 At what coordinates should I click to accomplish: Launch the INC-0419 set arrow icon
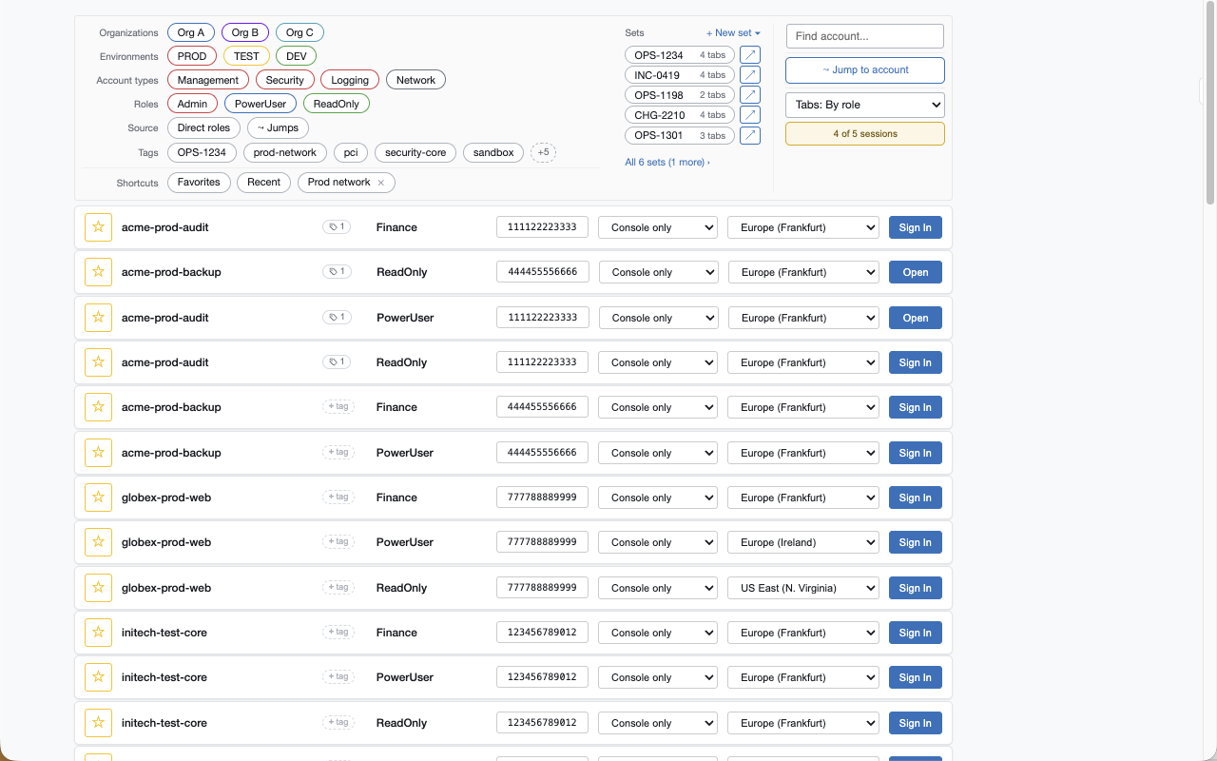pyautogui.click(x=750, y=75)
